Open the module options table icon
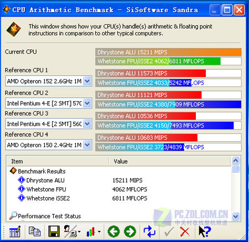249x242 pixels. (15, 231)
